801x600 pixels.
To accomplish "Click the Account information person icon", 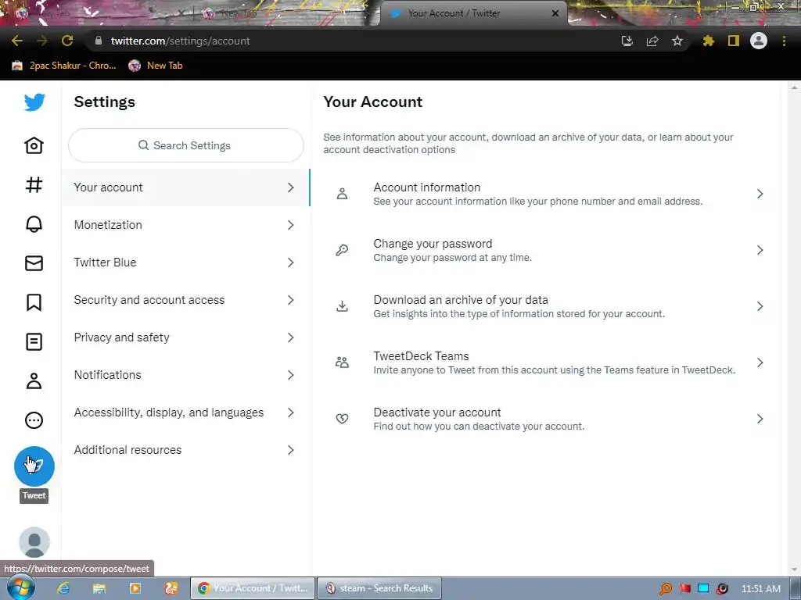I will point(343,194).
